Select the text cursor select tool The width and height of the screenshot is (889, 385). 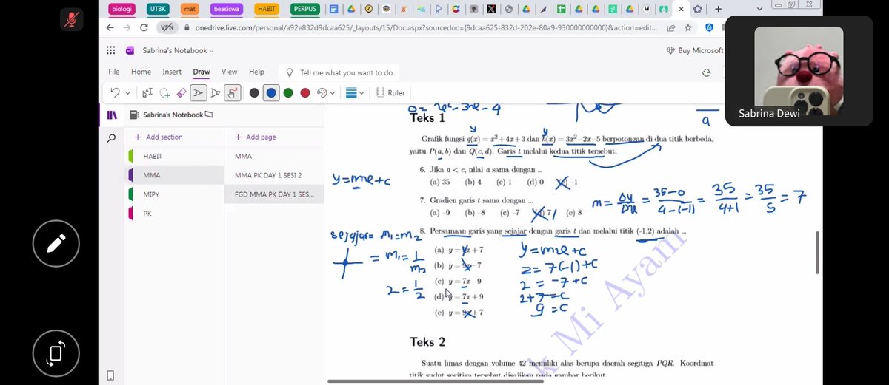pos(147,92)
